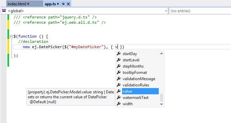Place cursor in ej.web.all.d.ts reference line

click(x=60, y=22)
